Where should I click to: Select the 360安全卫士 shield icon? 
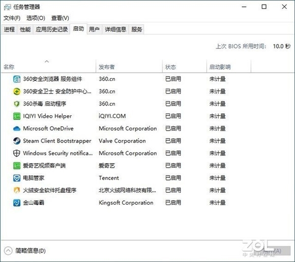click(x=17, y=91)
